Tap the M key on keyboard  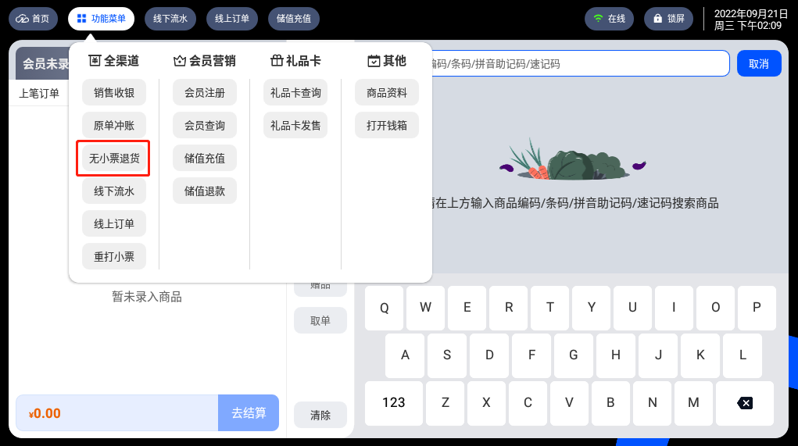click(x=694, y=403)
